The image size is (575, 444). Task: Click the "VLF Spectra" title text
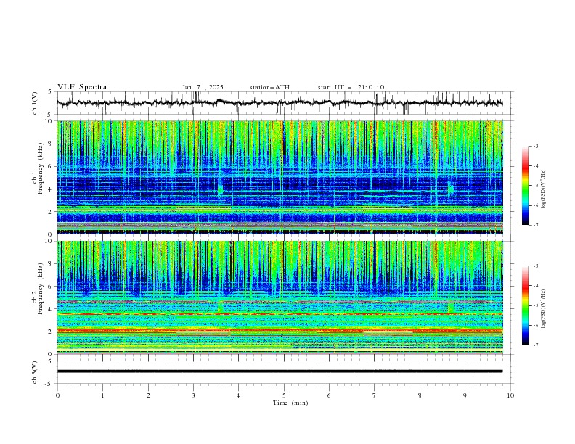tap(82, 87)
